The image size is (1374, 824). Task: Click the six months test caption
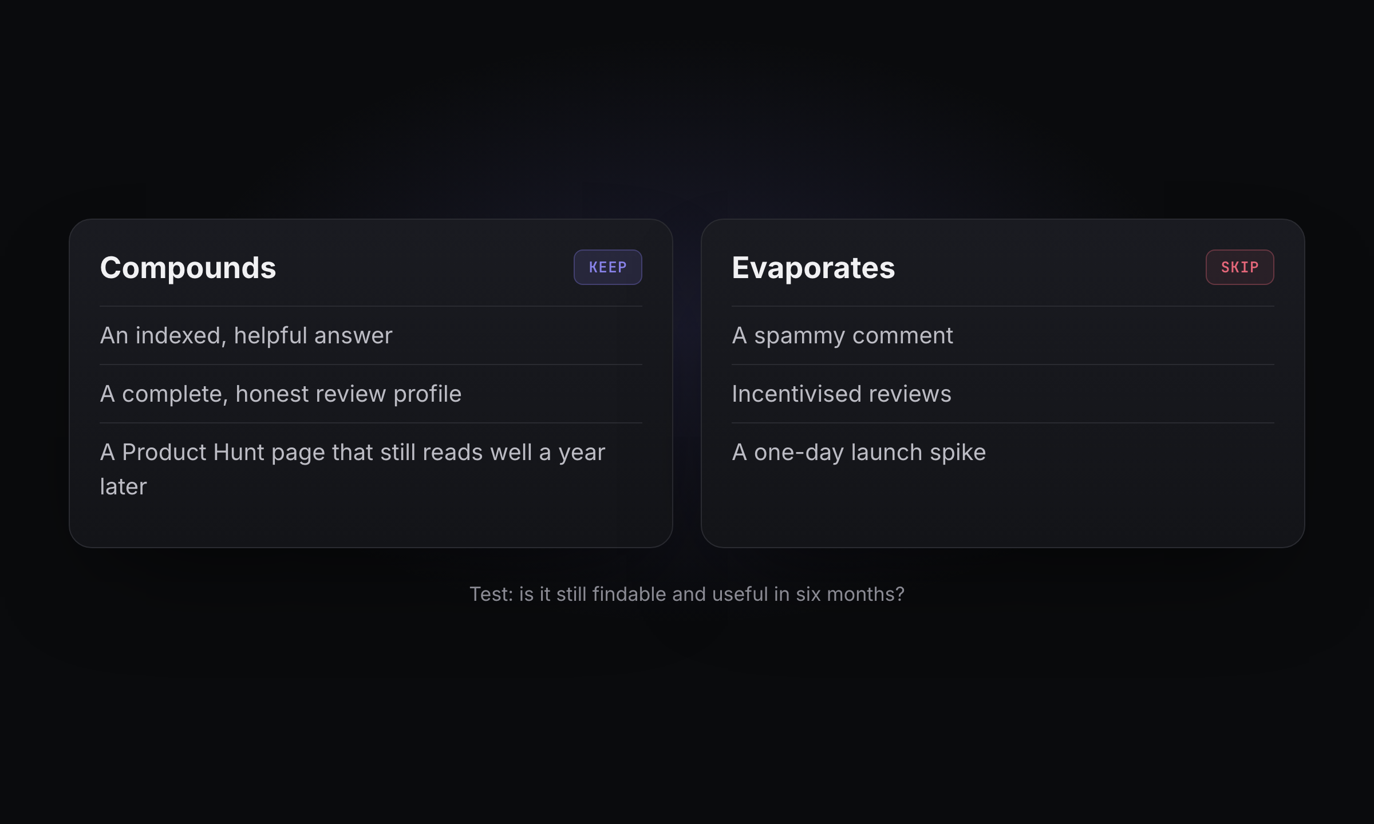tap(687, 594)
